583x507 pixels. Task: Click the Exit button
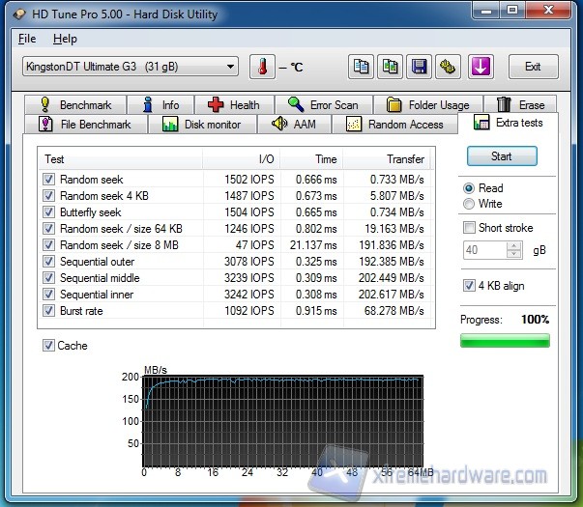pyautogui.click(x=533, y=67)
